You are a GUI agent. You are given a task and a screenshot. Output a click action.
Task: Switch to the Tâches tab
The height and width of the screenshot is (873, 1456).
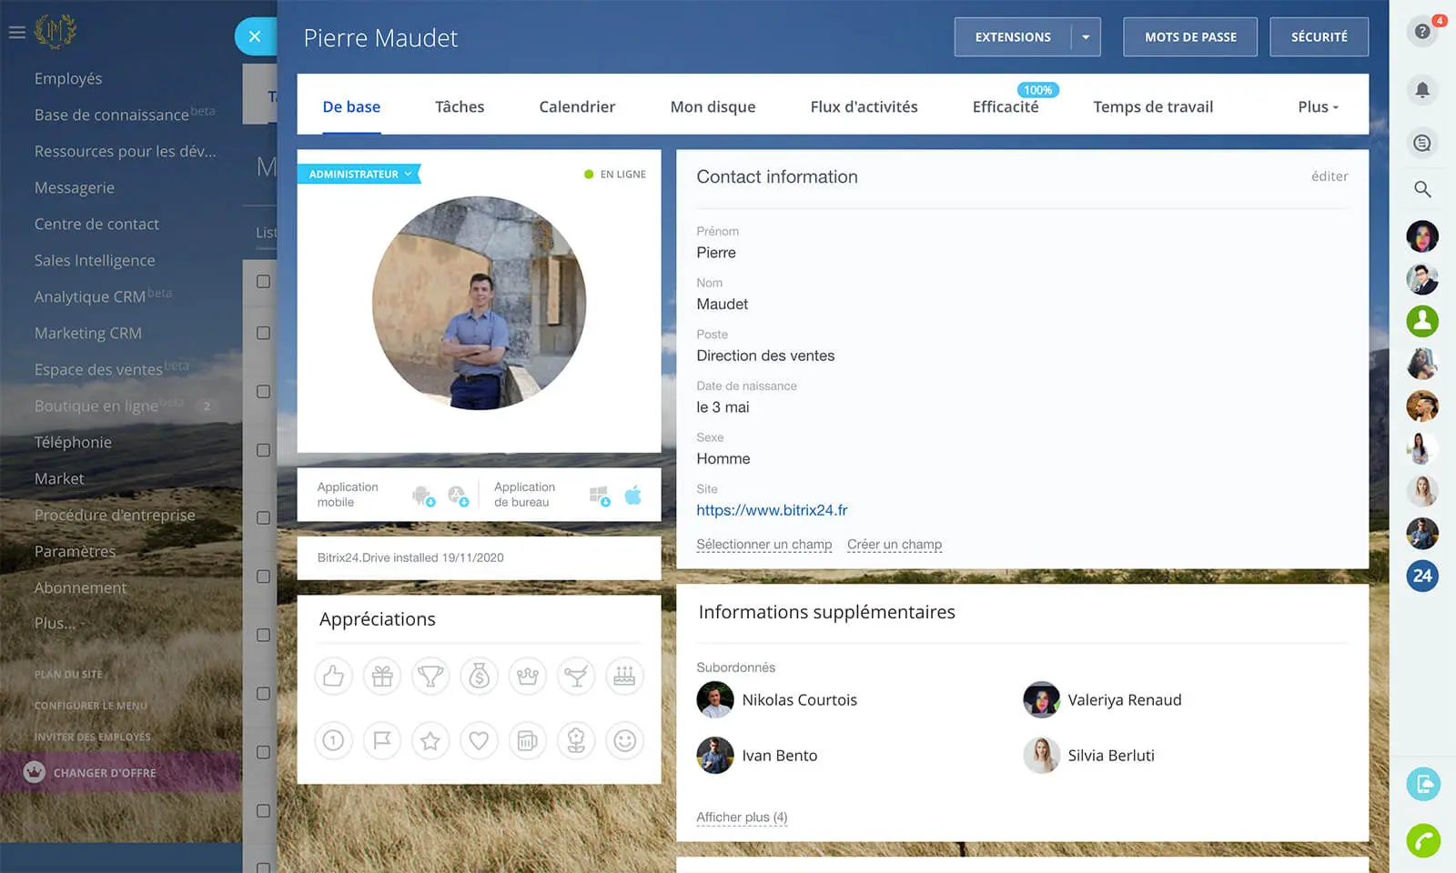460,107
